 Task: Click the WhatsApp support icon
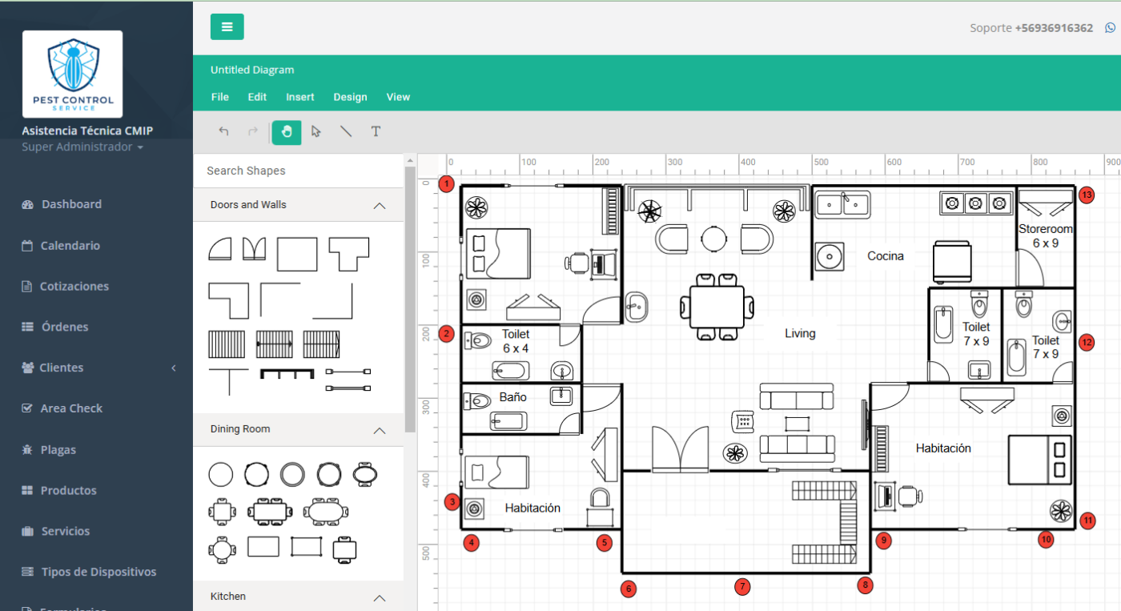pyautogui.click(x=1111, y=26)
